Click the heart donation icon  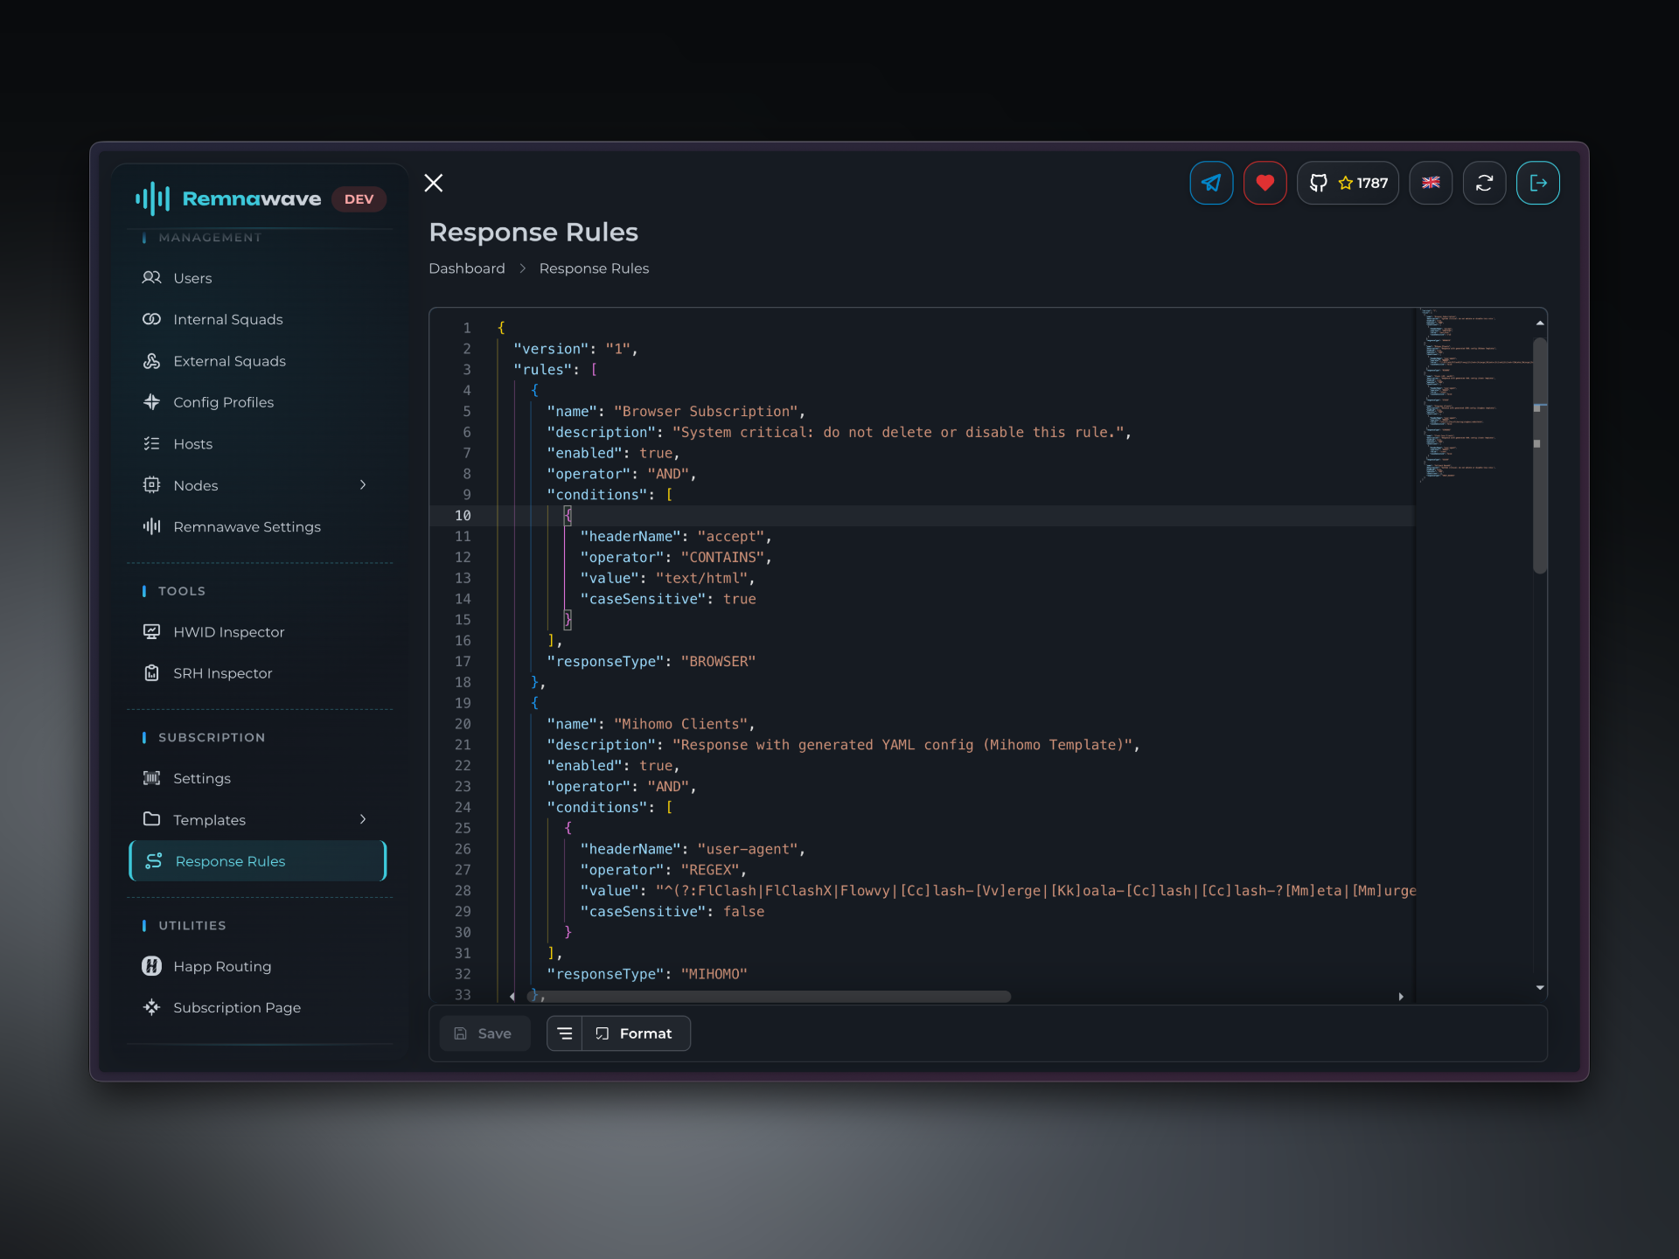tap(1264, 183)
